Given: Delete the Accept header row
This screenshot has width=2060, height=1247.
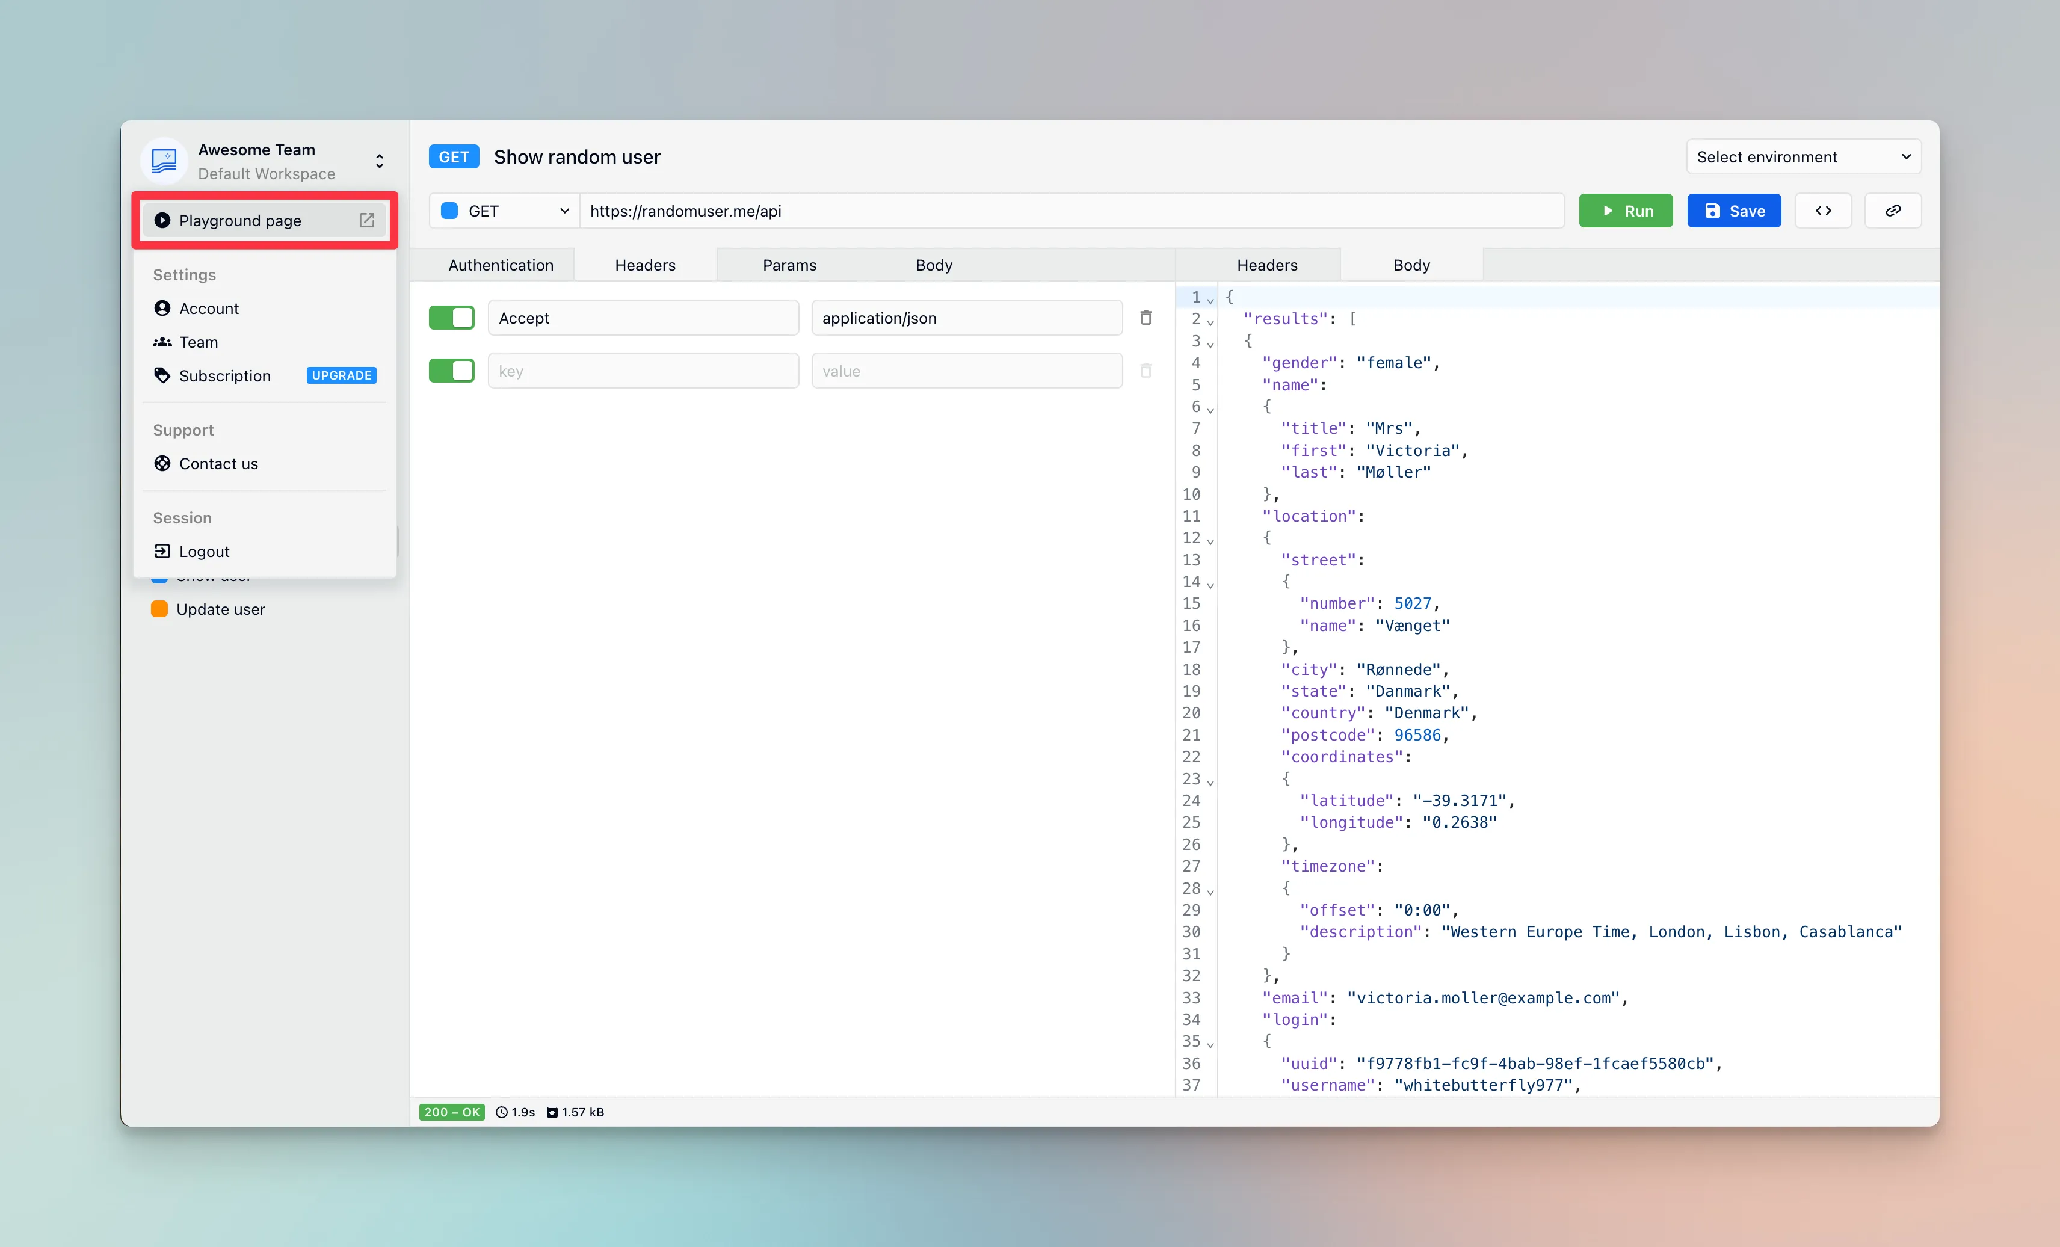Looking at the screenshot, I should (1146, 318).
